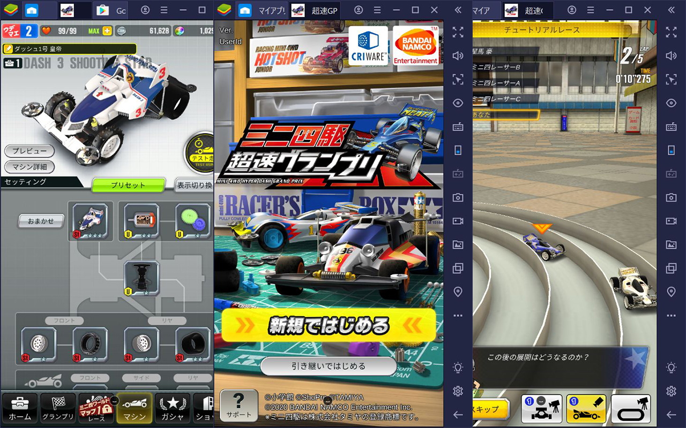Screen dimensions: 686x428
Task: Open locked レース tab in bottom navigation
Action: coord(96,408)
